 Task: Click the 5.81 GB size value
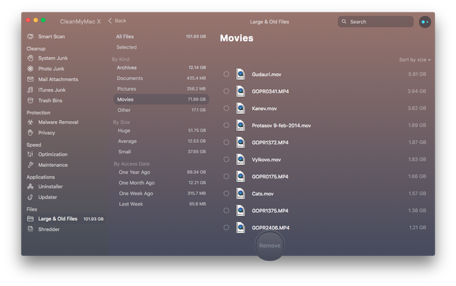[417, 74]
